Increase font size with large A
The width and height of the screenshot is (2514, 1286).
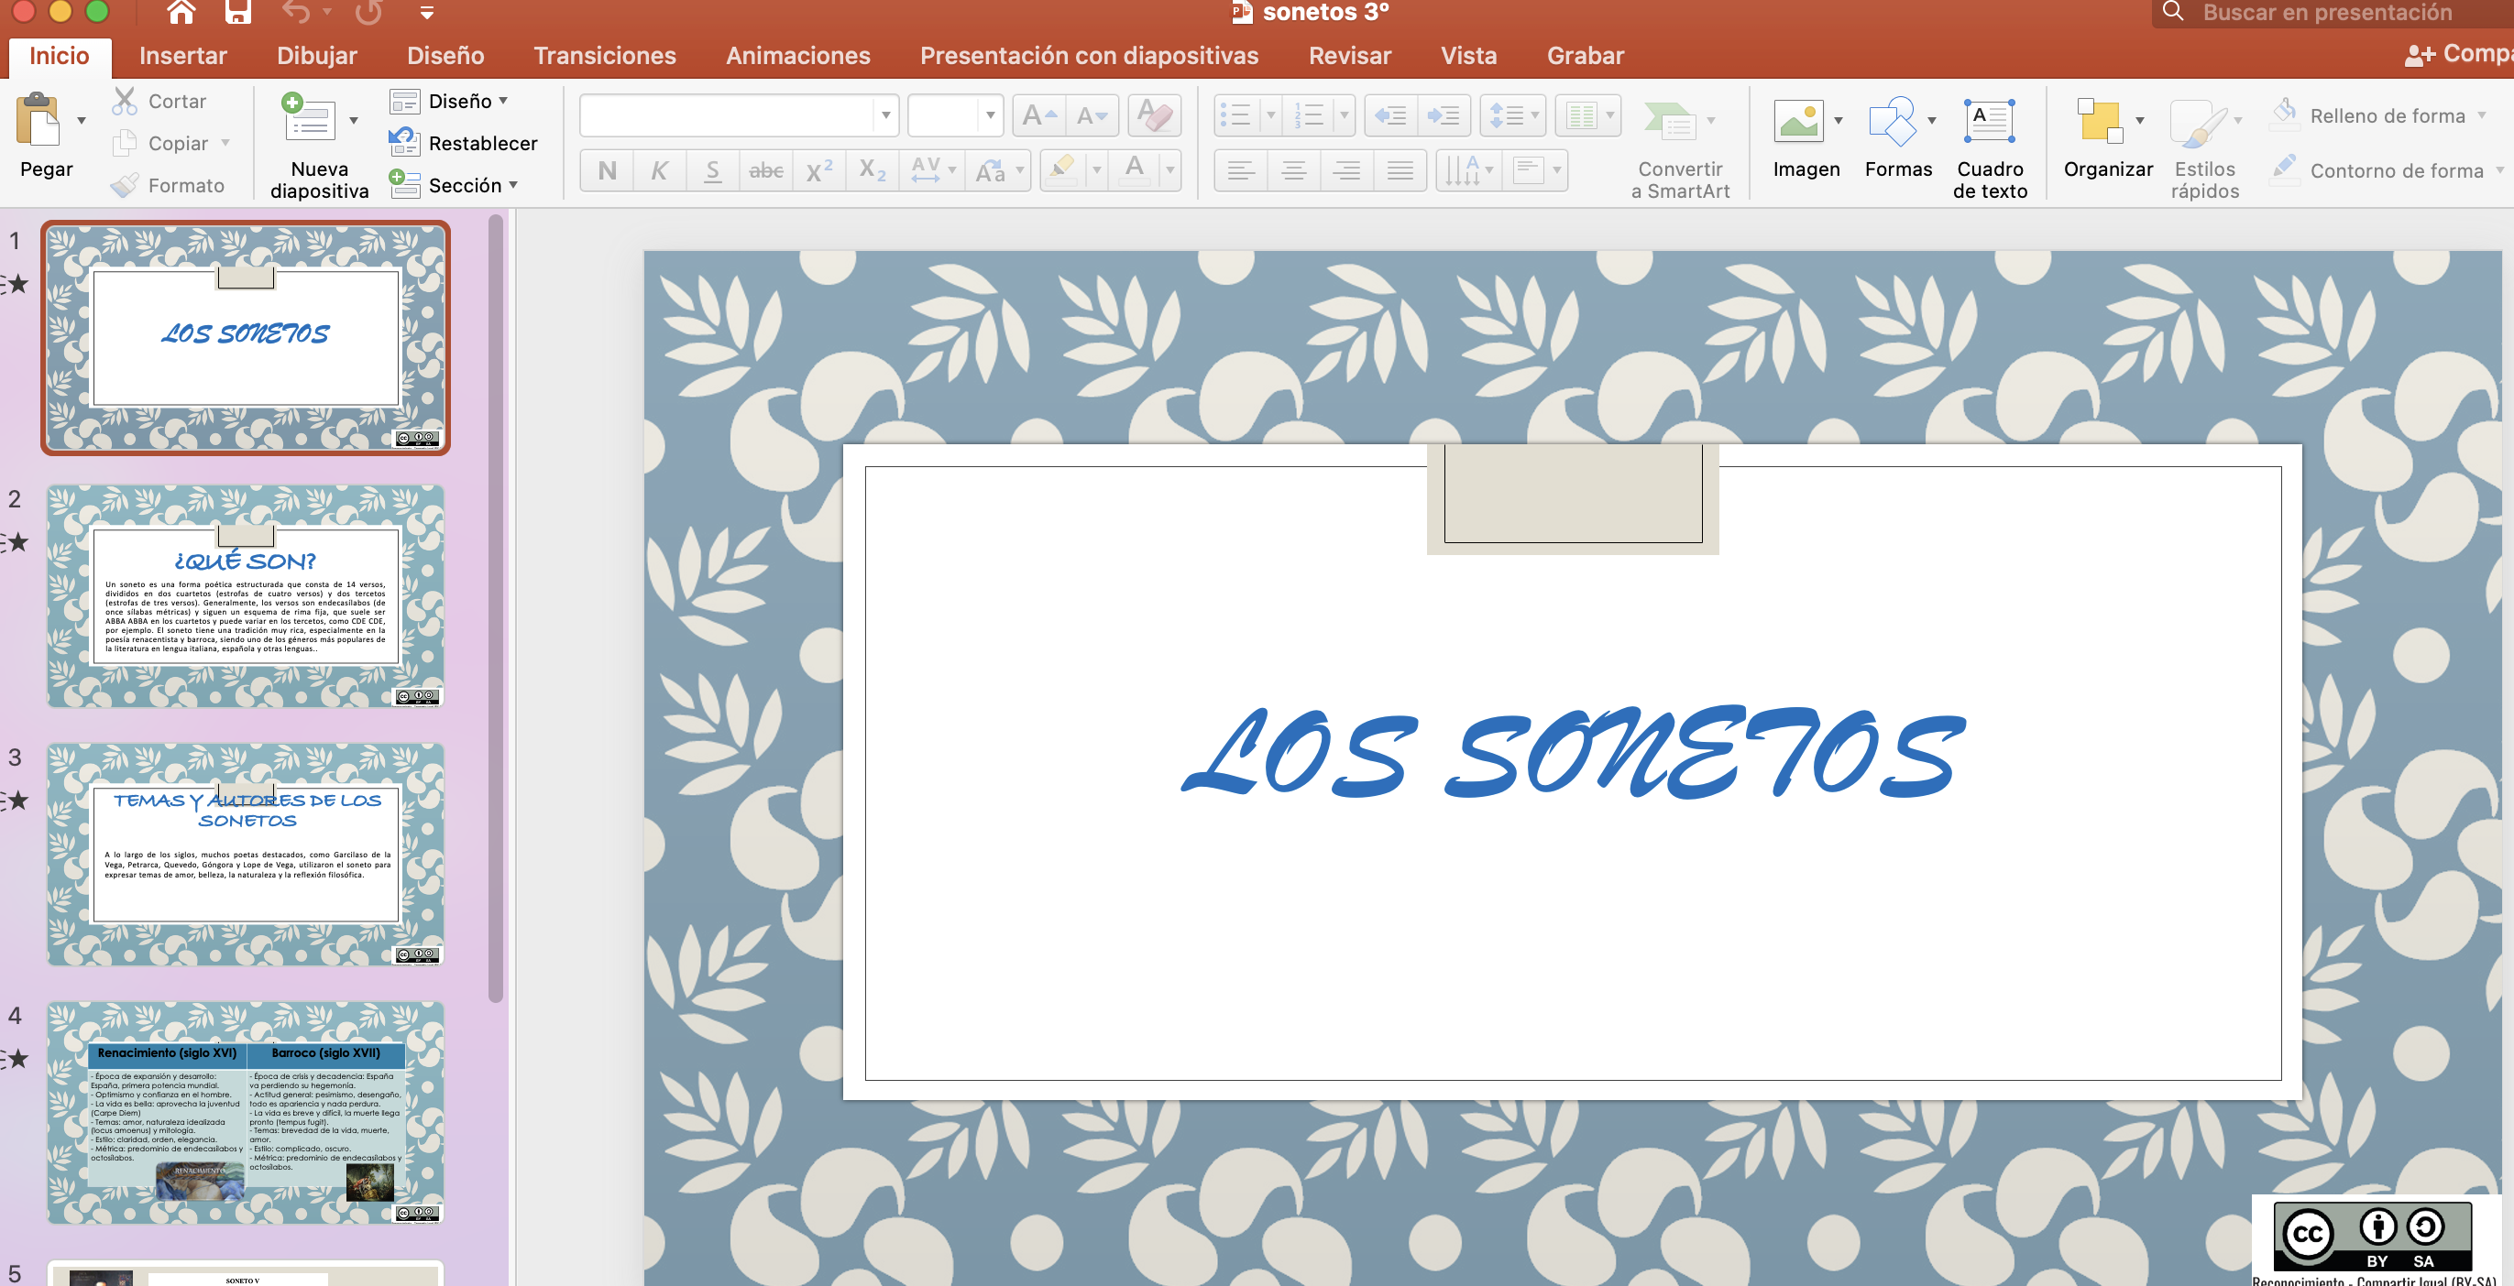tap(1038, 116)
